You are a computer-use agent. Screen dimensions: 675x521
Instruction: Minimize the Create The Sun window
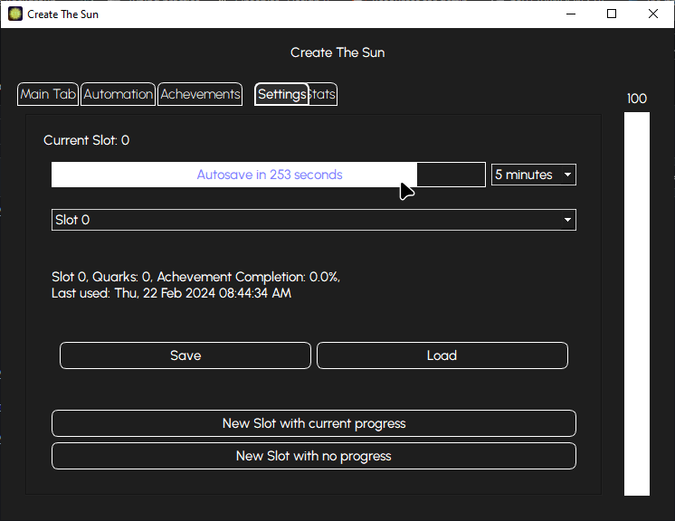pyautogui.click(x=571, y=14)
